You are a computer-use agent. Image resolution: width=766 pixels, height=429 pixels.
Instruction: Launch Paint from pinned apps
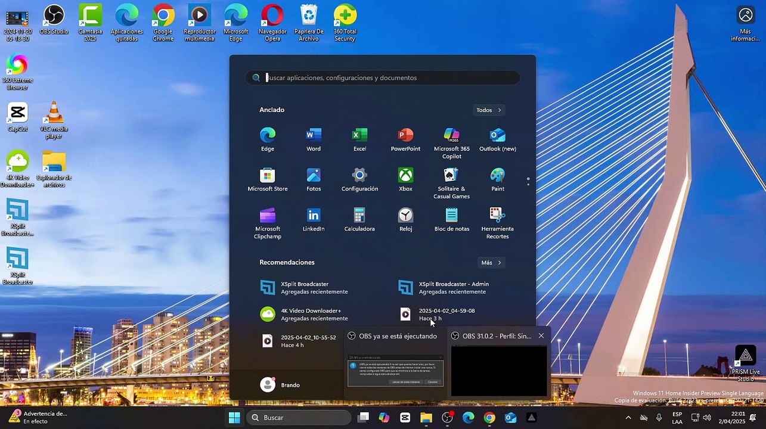tap(498, 180)
